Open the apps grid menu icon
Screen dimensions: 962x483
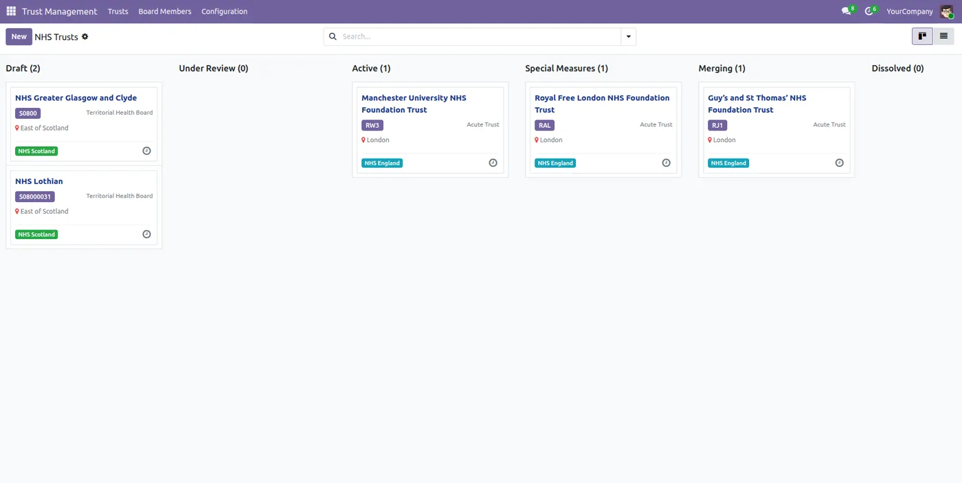click(11, 11)
